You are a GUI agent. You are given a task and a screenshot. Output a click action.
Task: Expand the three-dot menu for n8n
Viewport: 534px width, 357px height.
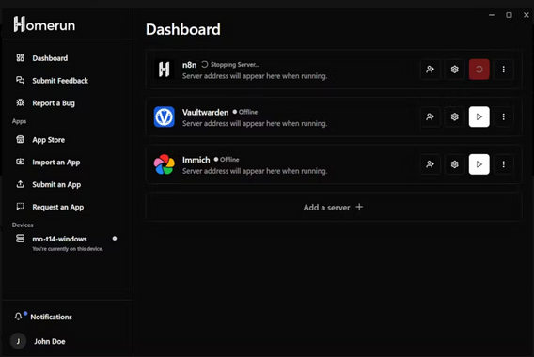pos(503,70)
